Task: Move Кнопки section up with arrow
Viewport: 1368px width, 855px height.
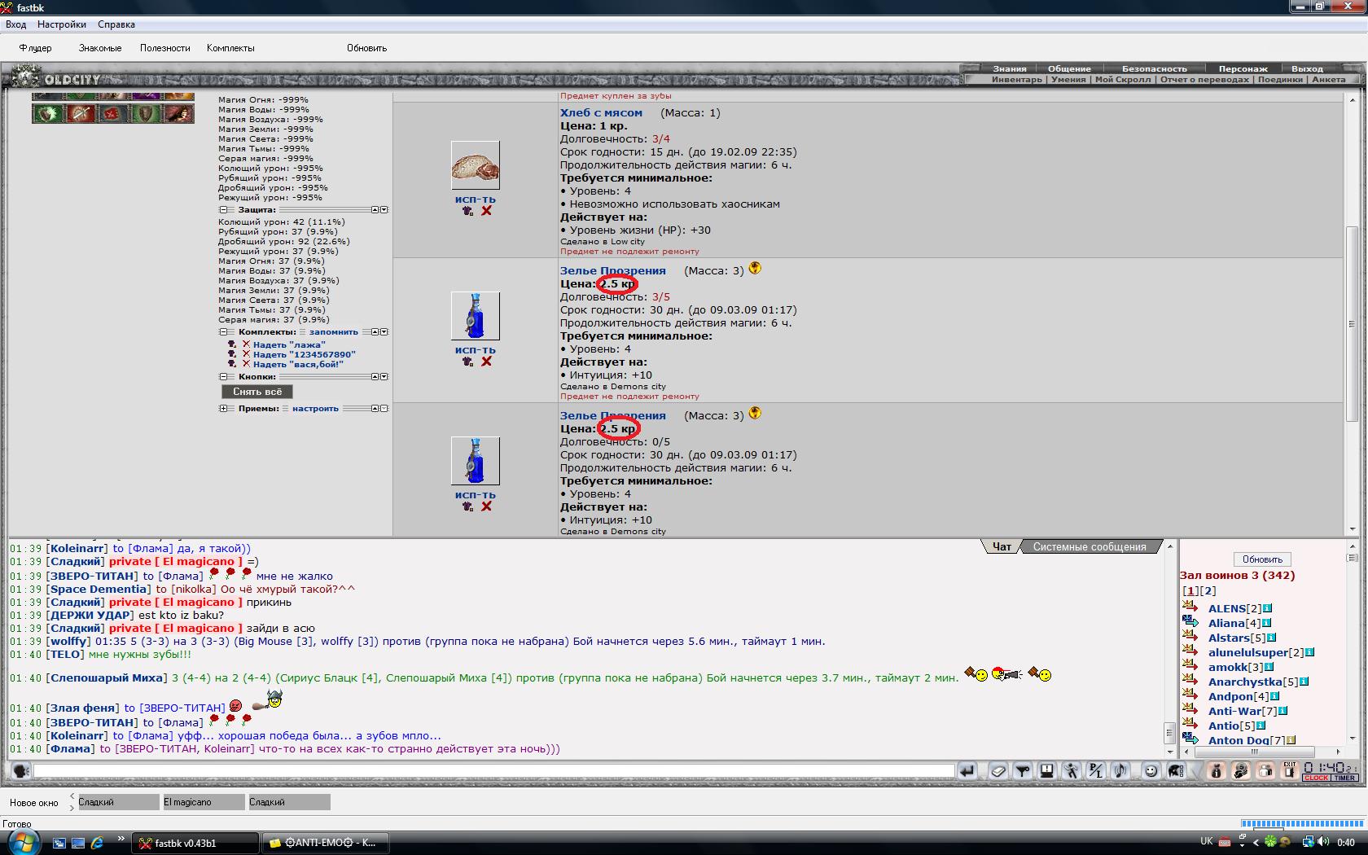Action: coord(375,377)
